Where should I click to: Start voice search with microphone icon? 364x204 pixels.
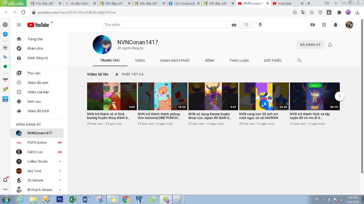260,25
